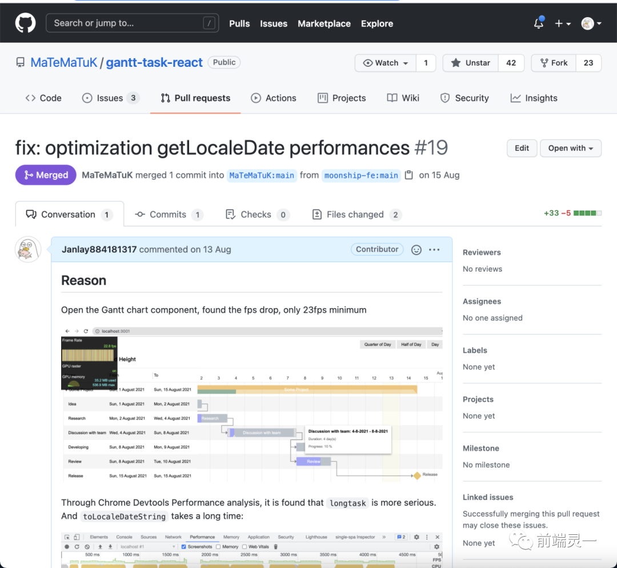This screenshot has width=617, height=568.
Task: Click the Reviewers sidebar heading
Action: pos(482,252)
